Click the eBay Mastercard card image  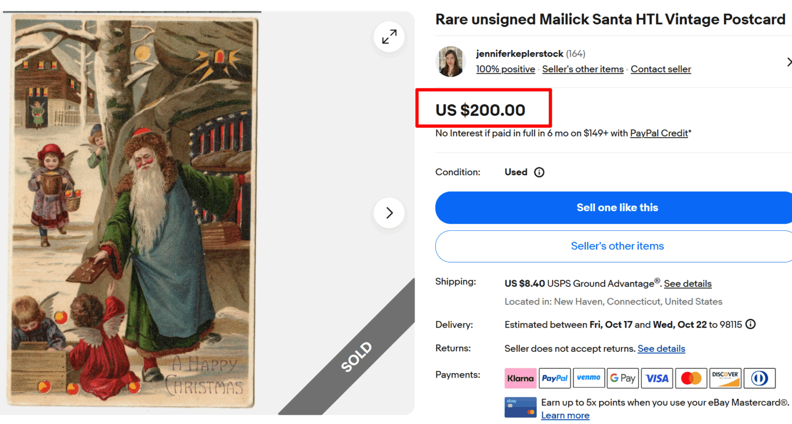(x=520, y=408)
